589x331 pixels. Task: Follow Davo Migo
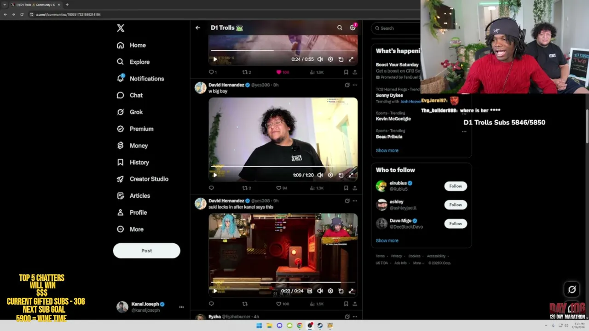(456, 223)
